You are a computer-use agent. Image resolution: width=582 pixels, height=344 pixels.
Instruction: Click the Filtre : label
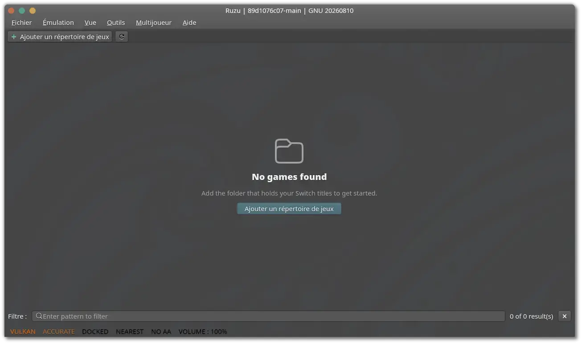click(17, 316)
